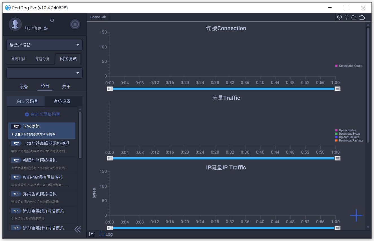Click the power icon near account info
374x241 pixels.
pyautogui.click(x=52, y=20)
